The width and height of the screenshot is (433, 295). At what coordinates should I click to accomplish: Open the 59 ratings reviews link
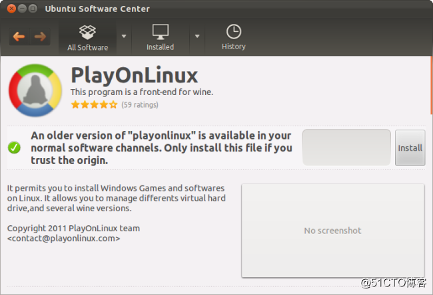click(x=140, y=105)
